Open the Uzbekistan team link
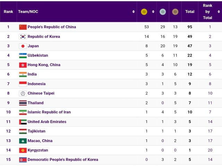 [38, 56]
